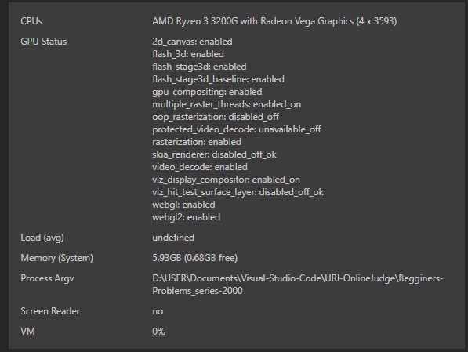The image size is (468, 352).
Task: Click the flash_3d: enabled line
Action: [188, 54]
